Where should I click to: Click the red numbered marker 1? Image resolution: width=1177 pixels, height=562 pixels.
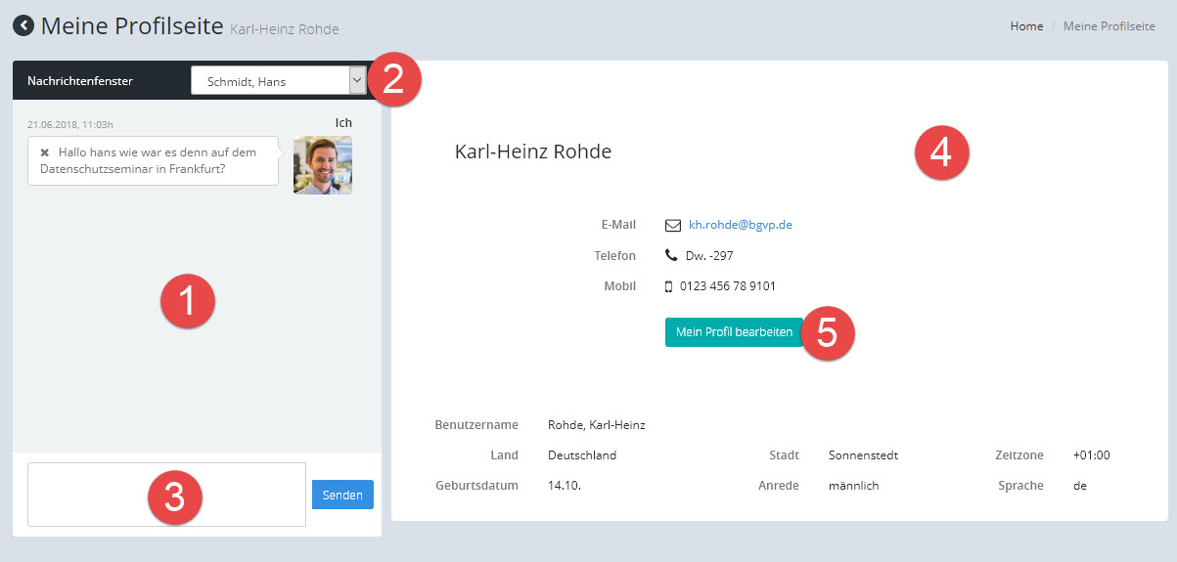187,304
